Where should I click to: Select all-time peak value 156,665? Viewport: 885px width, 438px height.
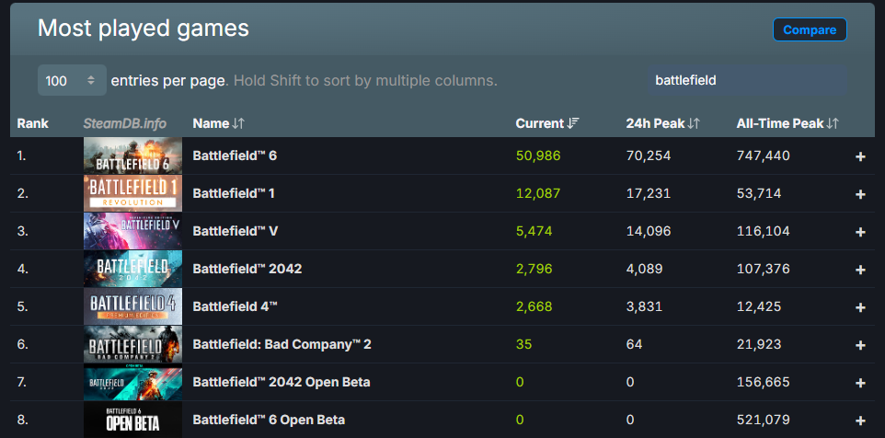point(763,382)
